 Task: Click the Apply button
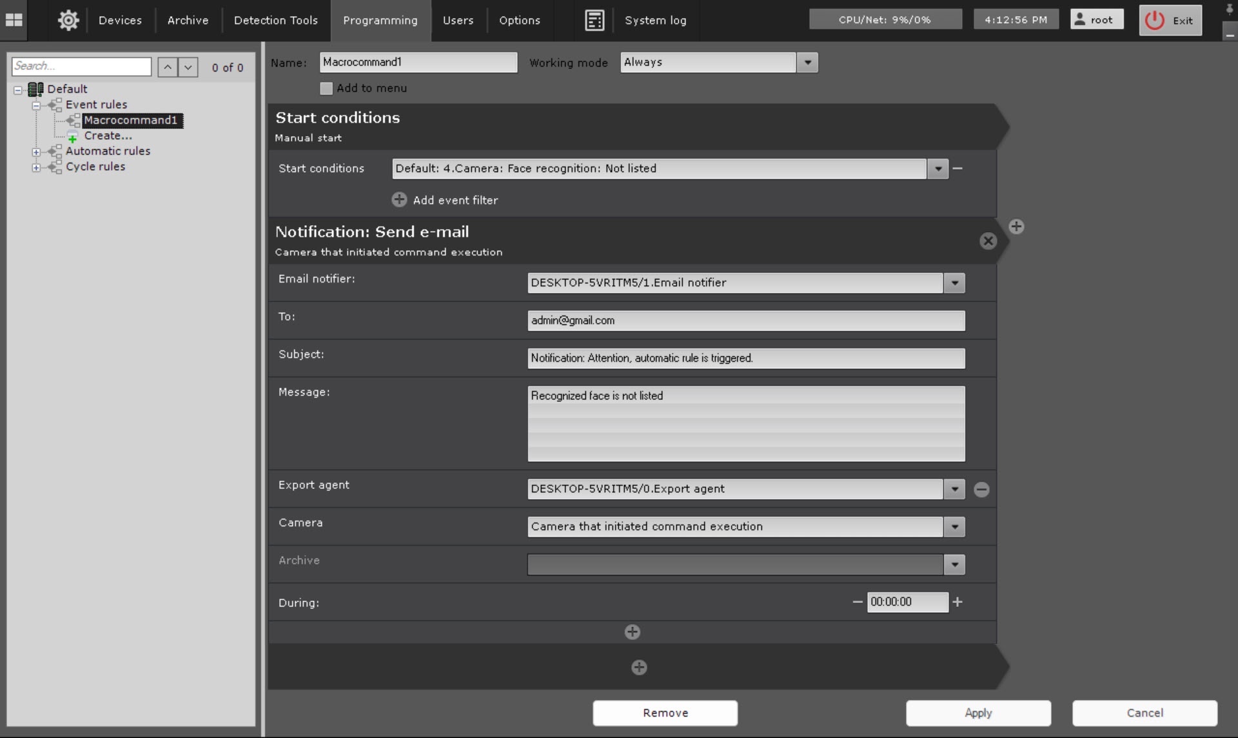[978, 713]
